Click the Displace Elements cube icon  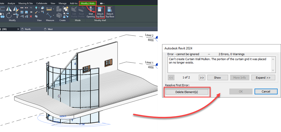click(42, 8)
